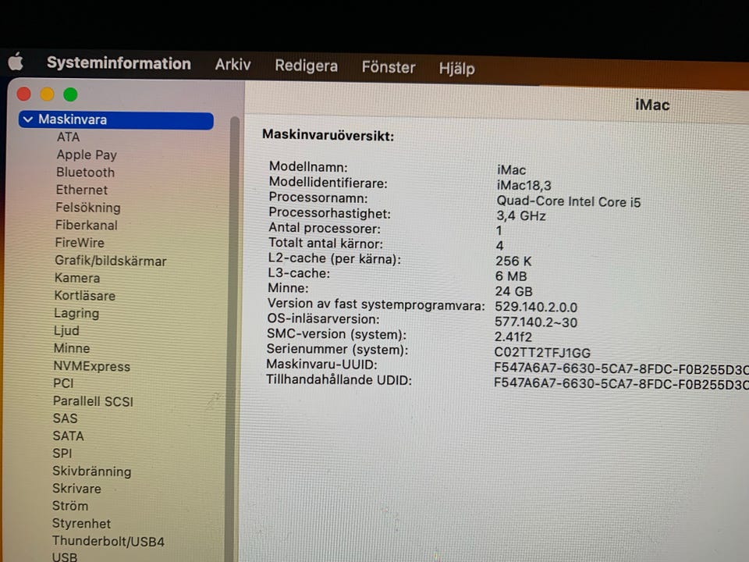749x562 pixels.
Task: Select PCI in the sidebar
Action: click(63, 383)
